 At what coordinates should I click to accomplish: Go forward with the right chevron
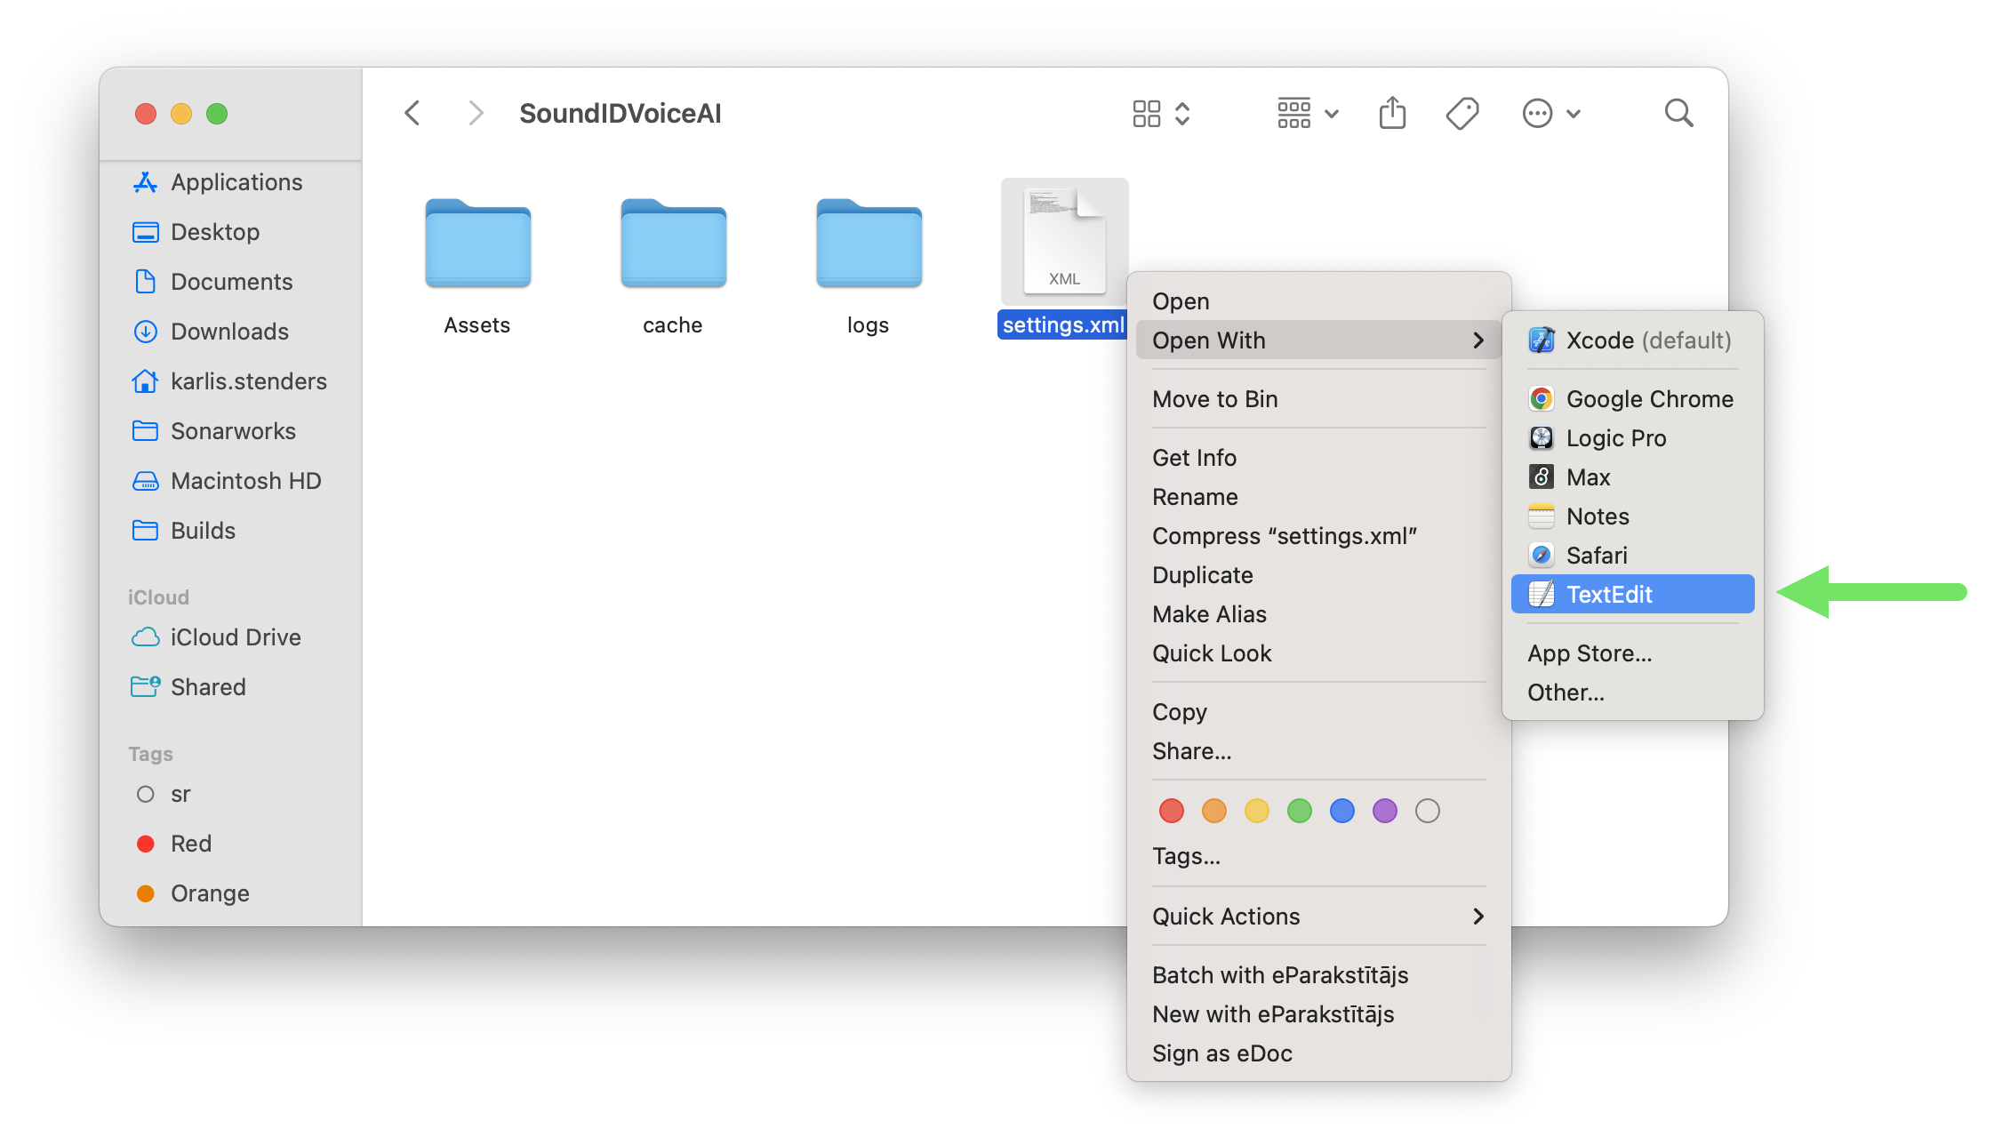pos(476,113)
